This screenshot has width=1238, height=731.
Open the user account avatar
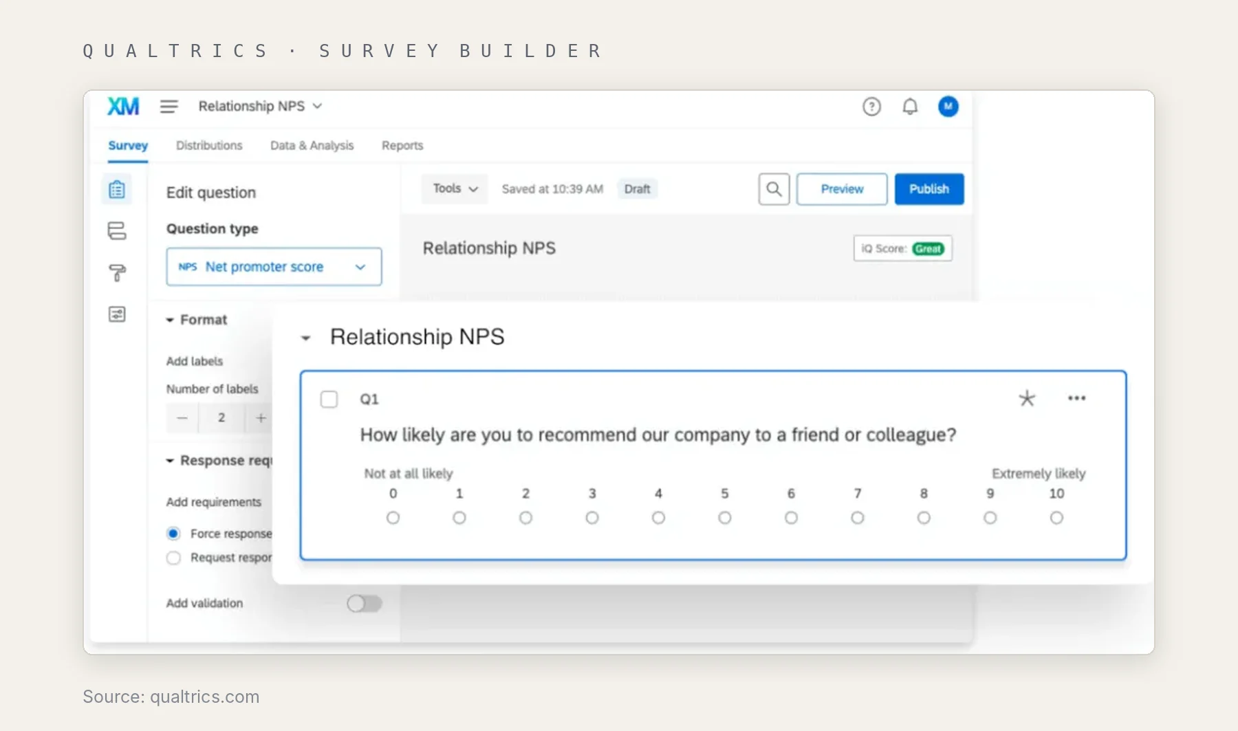click(x=948, y=107)
